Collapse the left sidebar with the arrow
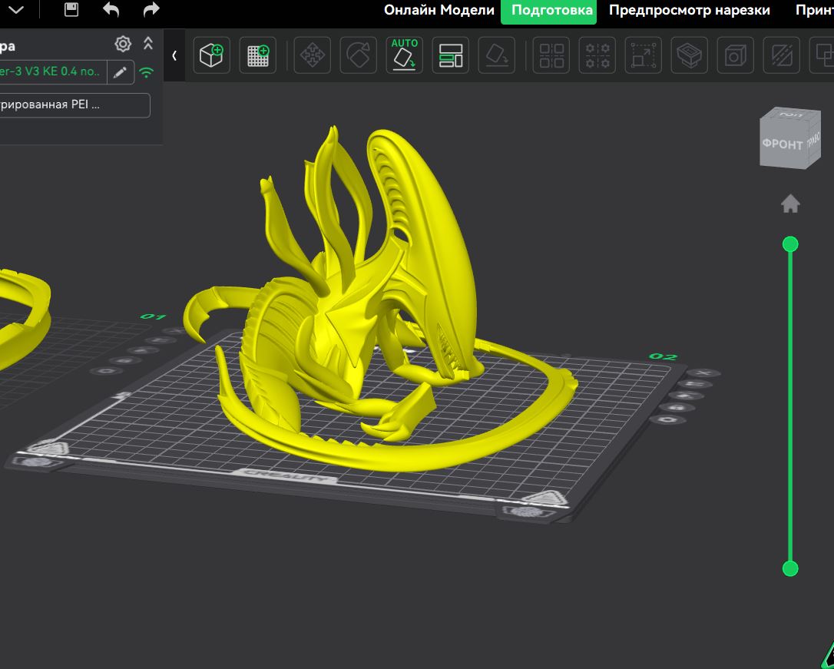 pos(174,55)
